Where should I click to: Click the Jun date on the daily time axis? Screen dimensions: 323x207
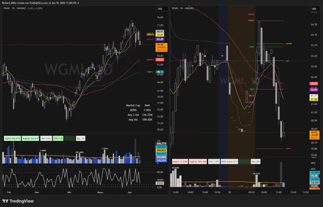click(x=130, y=192)
